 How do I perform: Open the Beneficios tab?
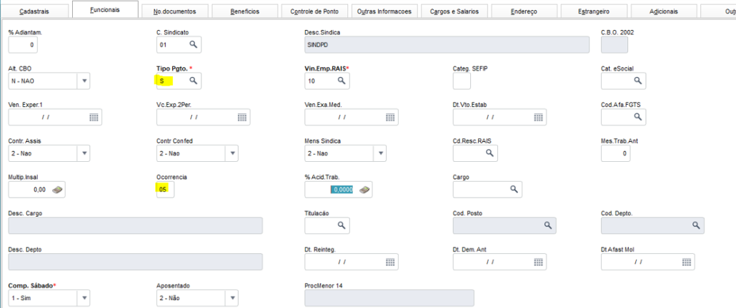click(x=244, y=11)
